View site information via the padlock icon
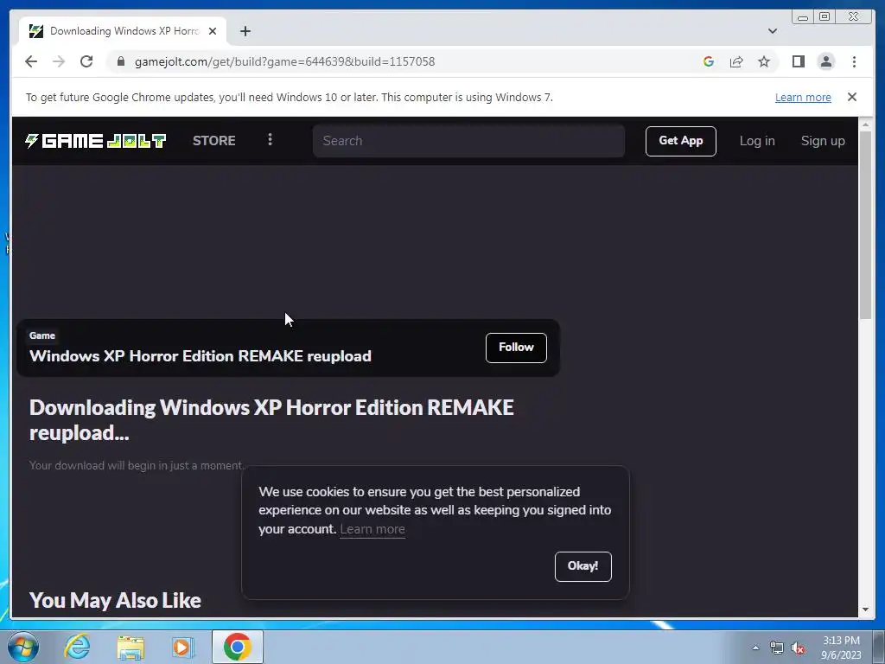This screenshot has height=664, width=885. pyautogui.click(x=121, y=61)
